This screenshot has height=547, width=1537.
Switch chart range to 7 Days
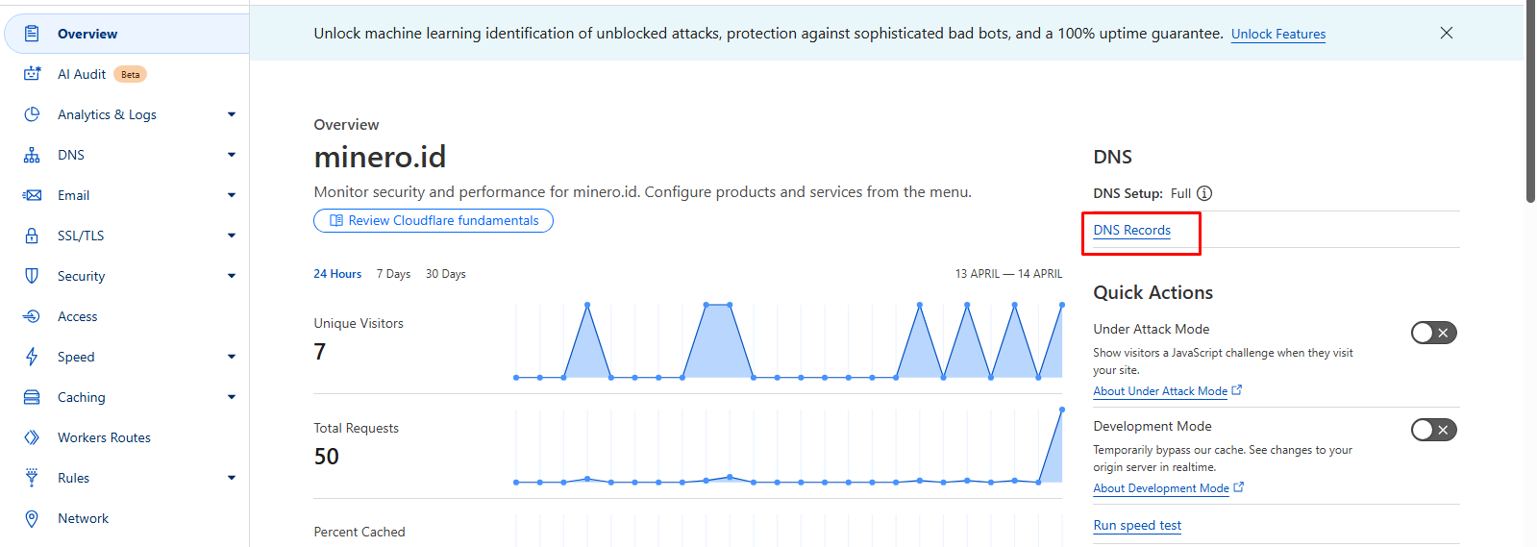[393, 274]
